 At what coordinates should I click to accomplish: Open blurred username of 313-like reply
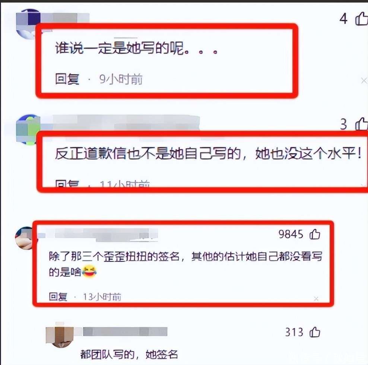pyautogui.click(x=125, y=332)
